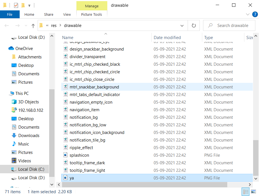Open the Picture Tools tab

tap(92, 14)
